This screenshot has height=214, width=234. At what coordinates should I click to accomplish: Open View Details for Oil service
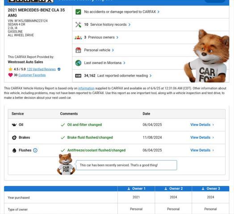point(202,125)
